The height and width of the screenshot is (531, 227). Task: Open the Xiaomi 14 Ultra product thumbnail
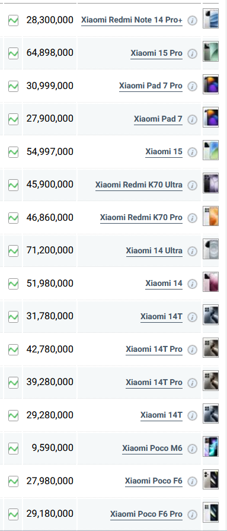tap(211, 249)
